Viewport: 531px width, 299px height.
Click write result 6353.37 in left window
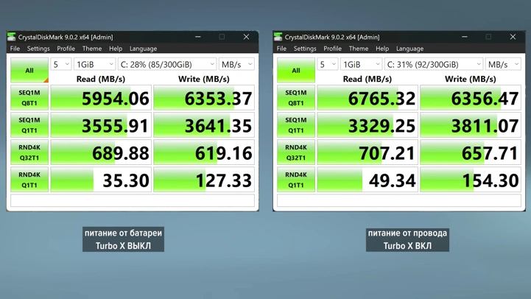tap(204, 98)
